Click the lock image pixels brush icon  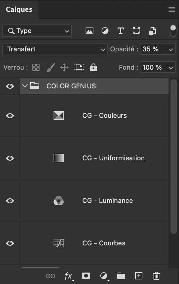tap(51, 67)
